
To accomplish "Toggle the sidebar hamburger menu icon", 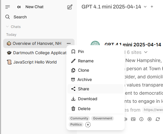I will [x=8, y=7].
